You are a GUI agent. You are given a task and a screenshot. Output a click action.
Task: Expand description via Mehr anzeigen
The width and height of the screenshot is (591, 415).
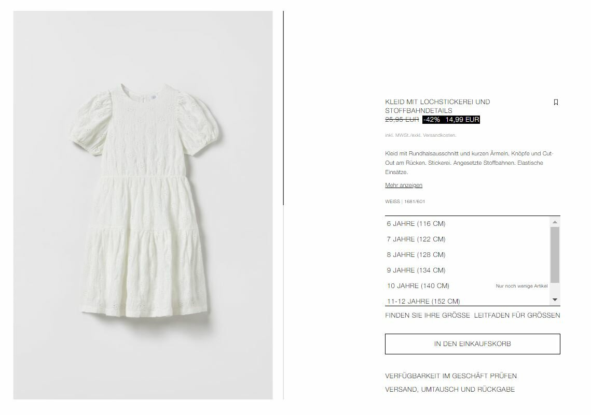[x=404, y=185]
